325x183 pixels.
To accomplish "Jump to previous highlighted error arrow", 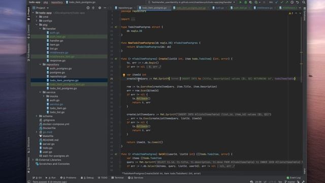I will (296, 13).
